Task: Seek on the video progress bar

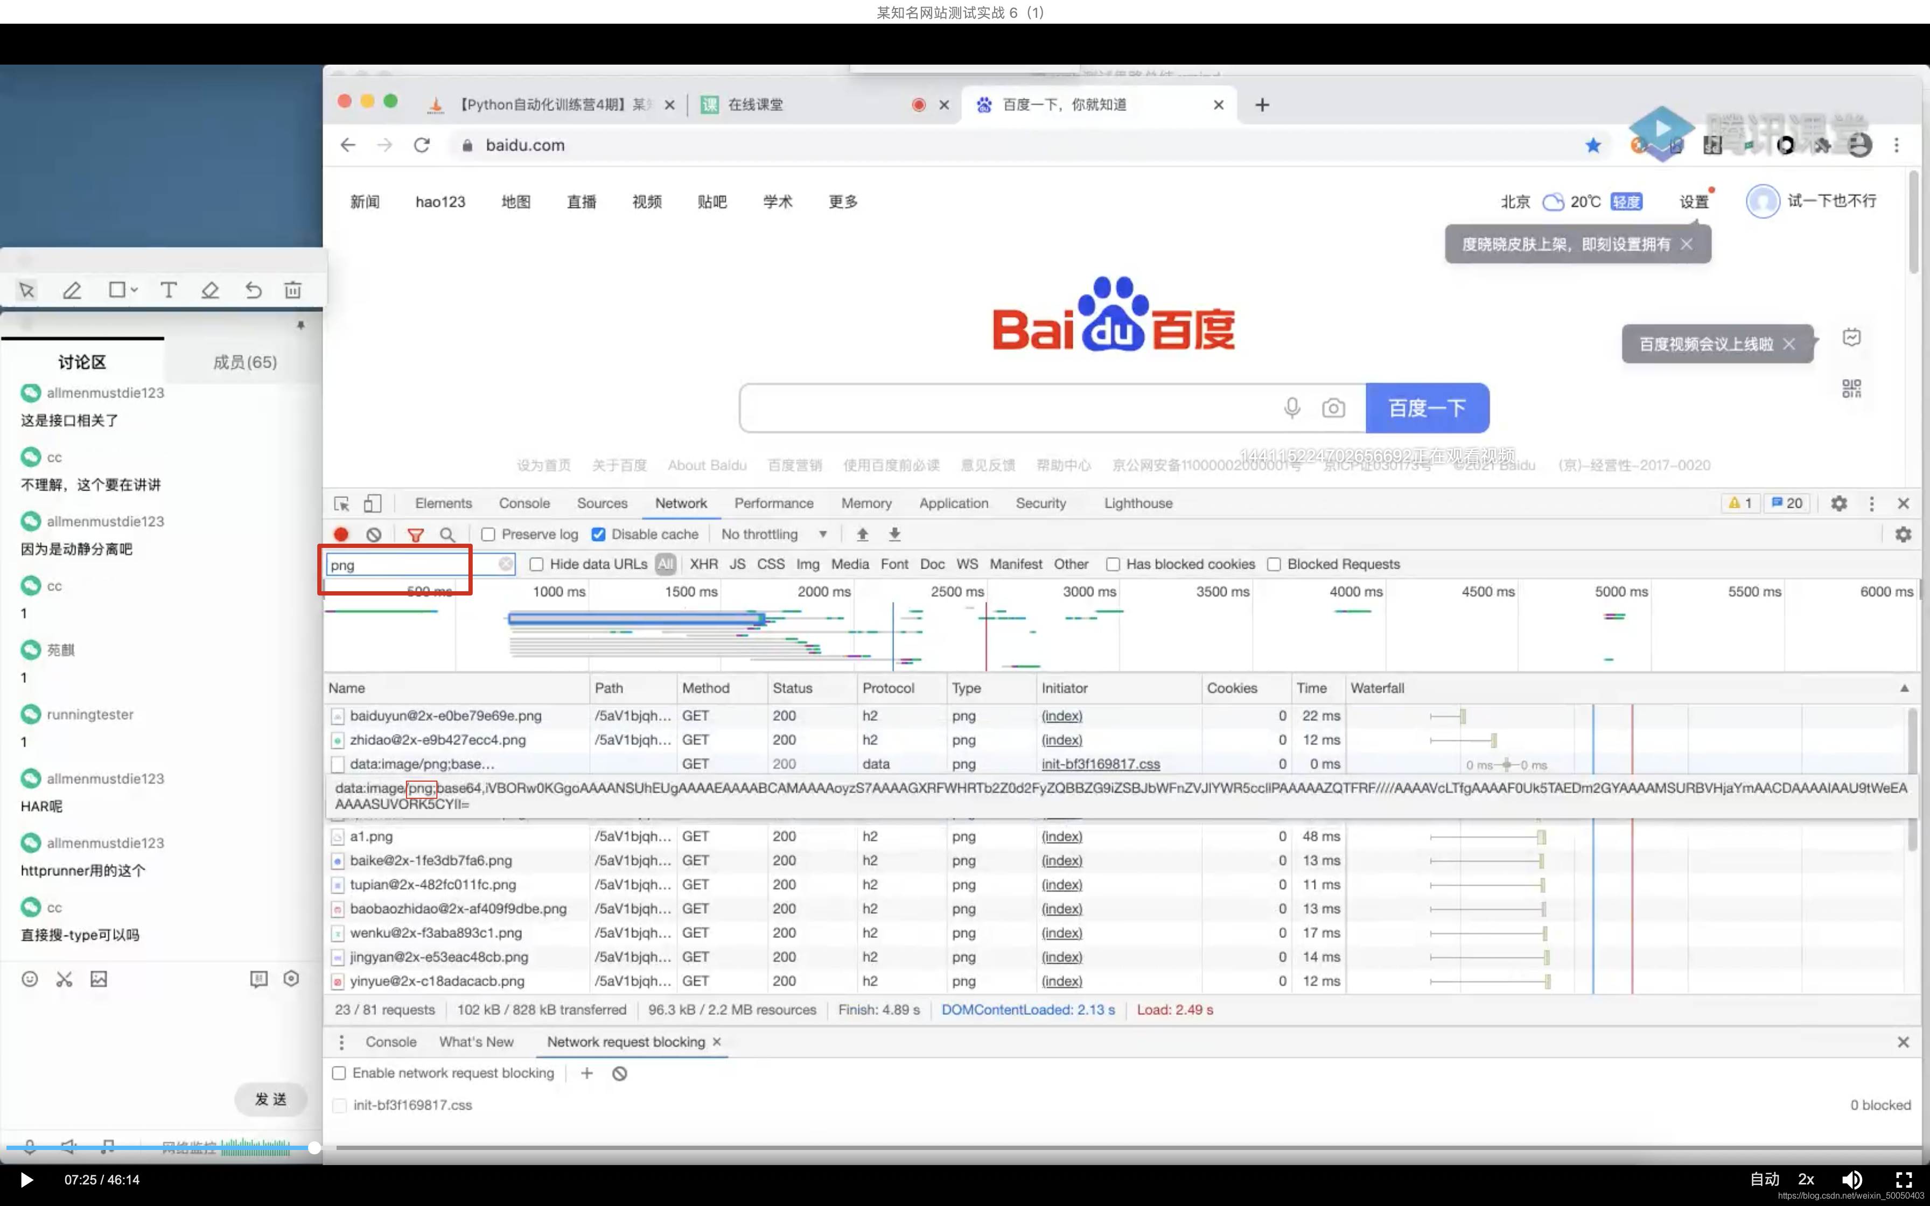Action: click(965, 1148)
